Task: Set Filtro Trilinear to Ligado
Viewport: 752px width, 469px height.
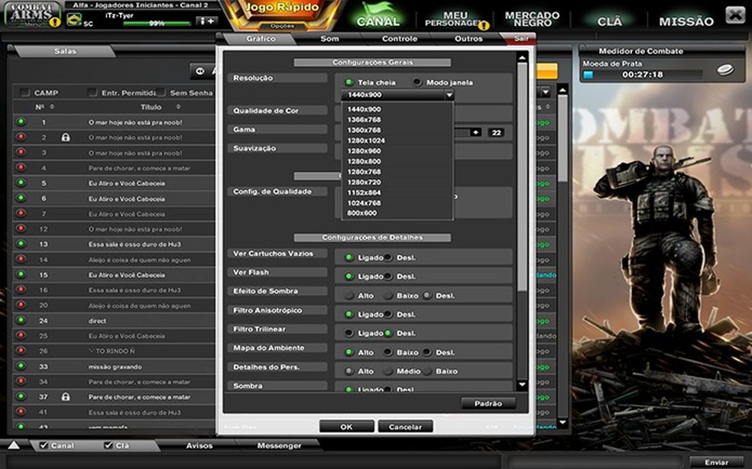Action: pos(348,333)
